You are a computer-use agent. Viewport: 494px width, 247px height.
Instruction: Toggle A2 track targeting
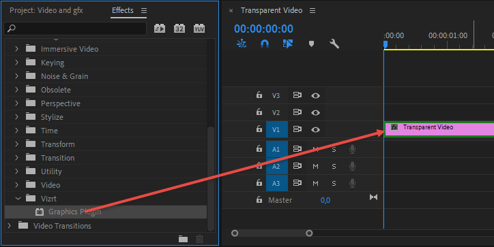(x=276, y=166)
